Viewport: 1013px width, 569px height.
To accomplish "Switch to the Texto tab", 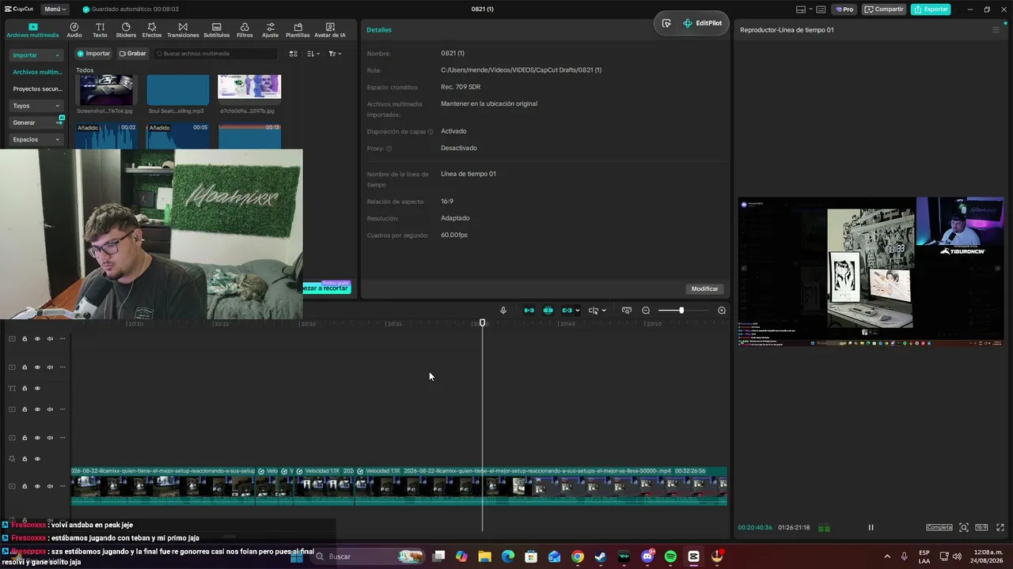I will (100, 30).
